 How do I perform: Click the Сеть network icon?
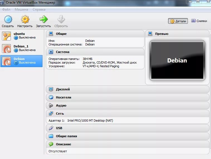coord(51,114)
